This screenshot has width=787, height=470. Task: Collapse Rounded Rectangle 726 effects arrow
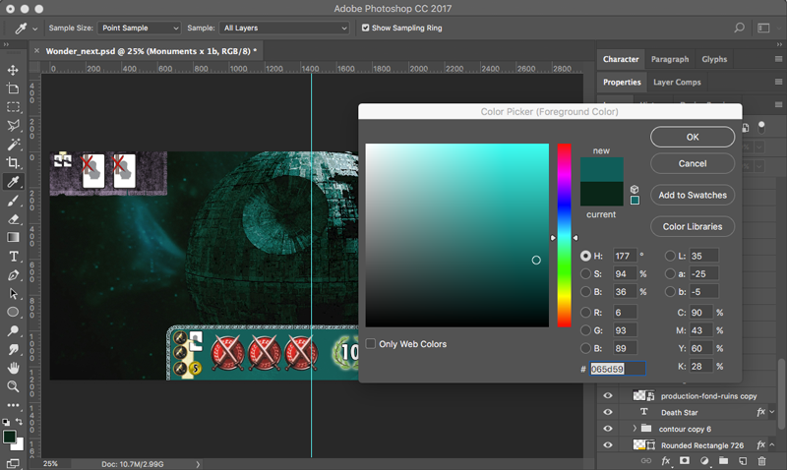[772, 444]
